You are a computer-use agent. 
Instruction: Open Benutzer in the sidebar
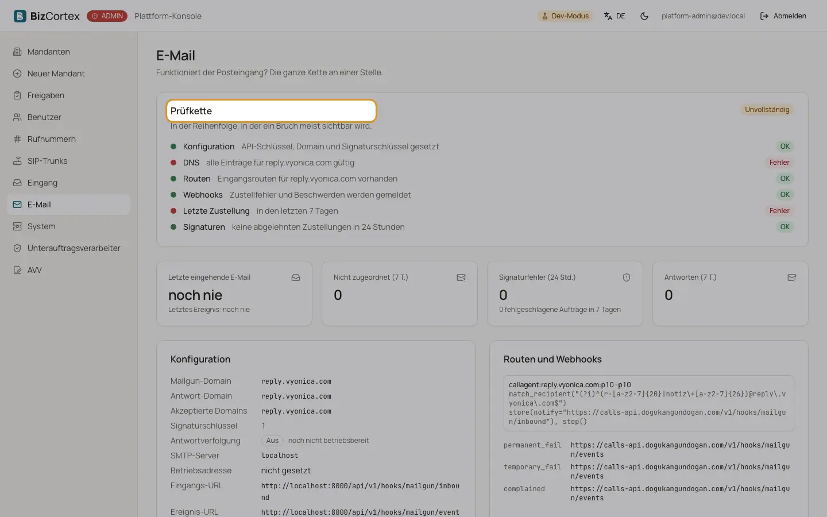[x=69, y=117]
